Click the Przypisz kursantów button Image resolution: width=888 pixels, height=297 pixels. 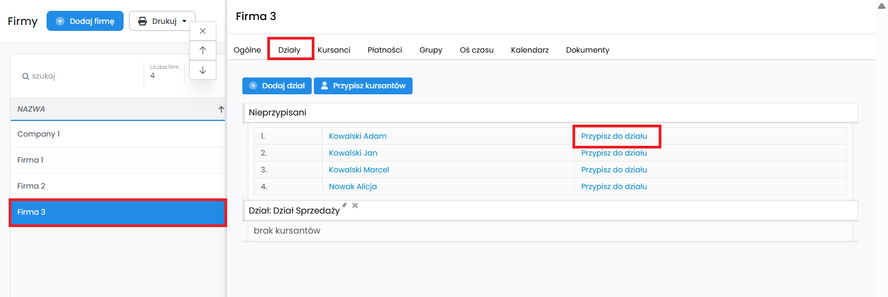(x=363, y=86)
